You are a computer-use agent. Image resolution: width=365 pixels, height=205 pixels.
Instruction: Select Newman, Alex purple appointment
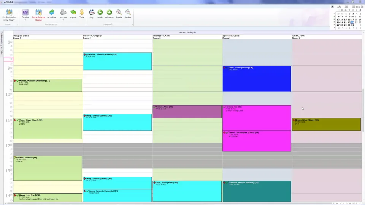point(187,112)
